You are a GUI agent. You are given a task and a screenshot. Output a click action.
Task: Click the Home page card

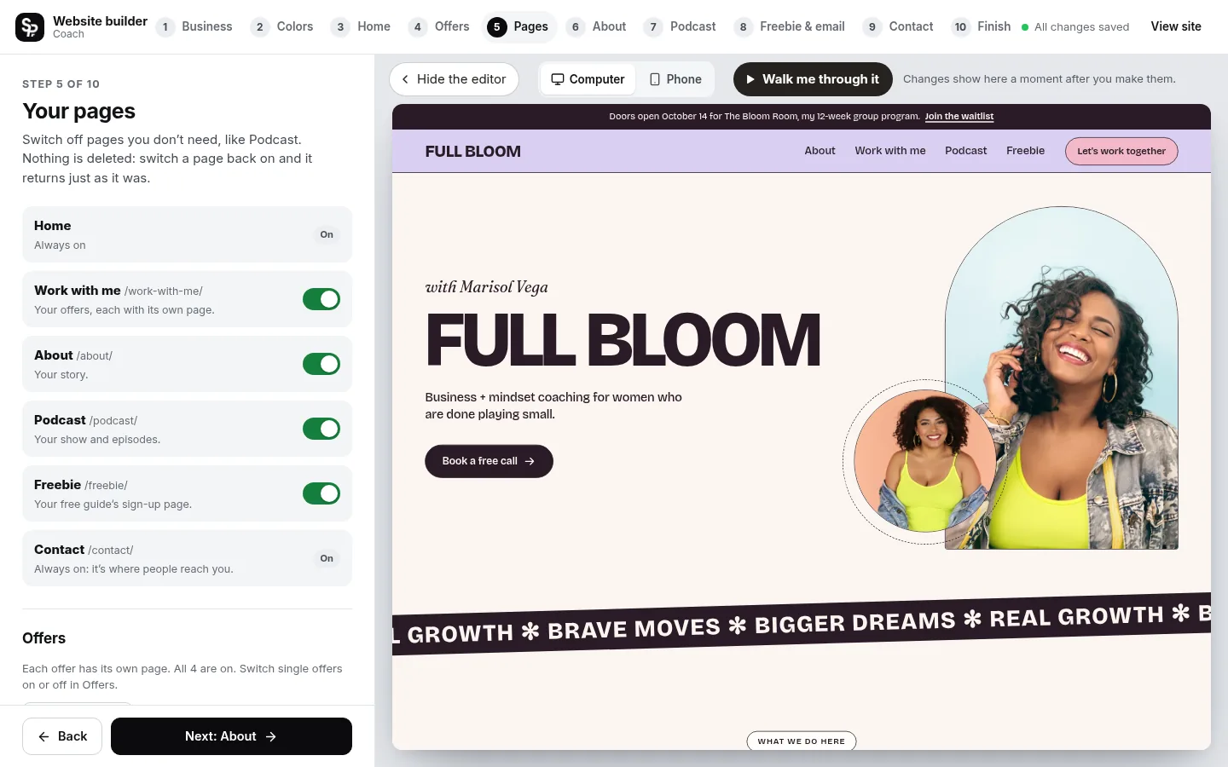[x=187, y=234]
